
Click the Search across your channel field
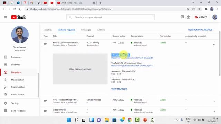click(x=110, y=17)
